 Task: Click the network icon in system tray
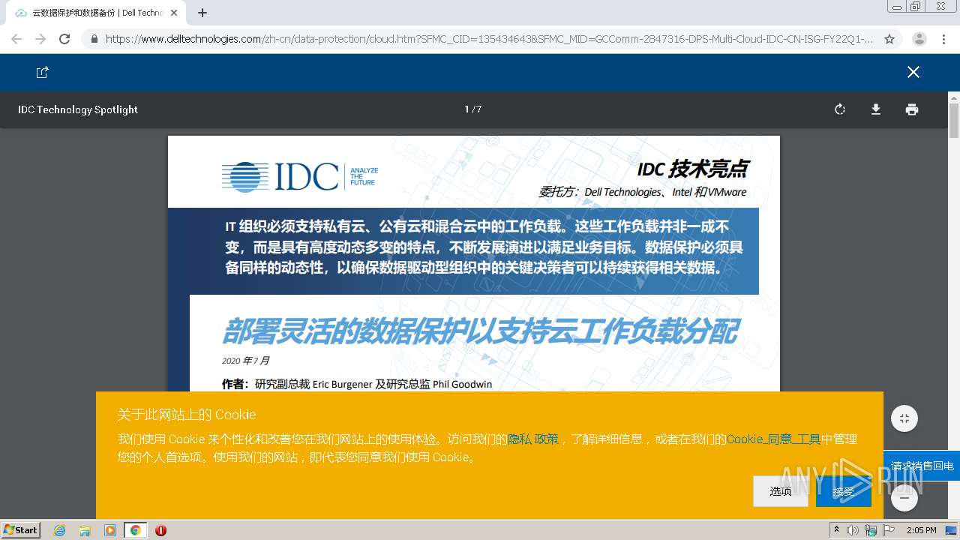(871, 530)
